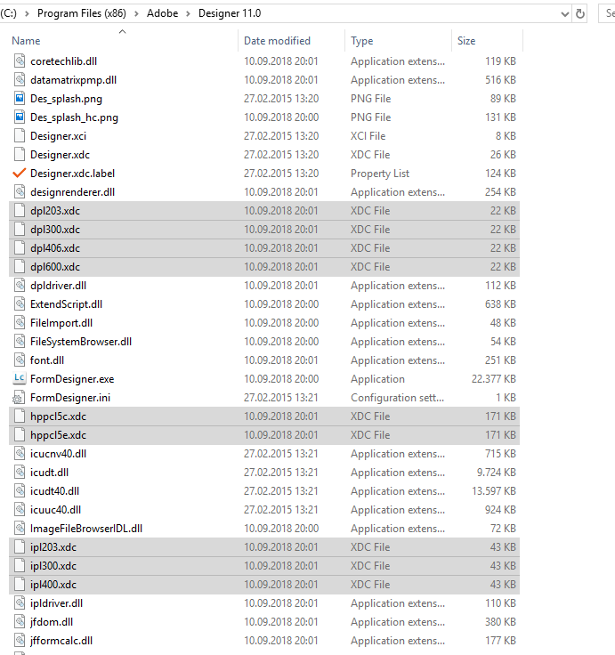Click the hppcl5c.xdc file icon
This screenshot has width=615, height=655.
point(20,416)
